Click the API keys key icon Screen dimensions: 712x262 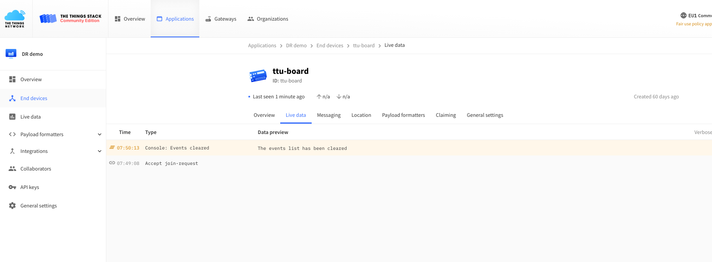point(12,187)
